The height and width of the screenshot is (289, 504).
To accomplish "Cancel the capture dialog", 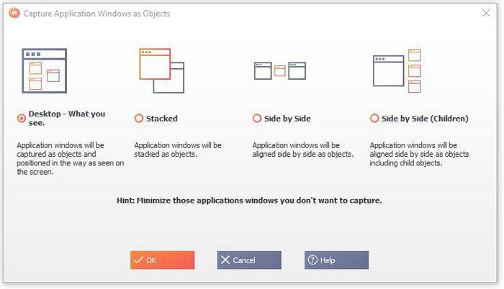I will [249, 260].
